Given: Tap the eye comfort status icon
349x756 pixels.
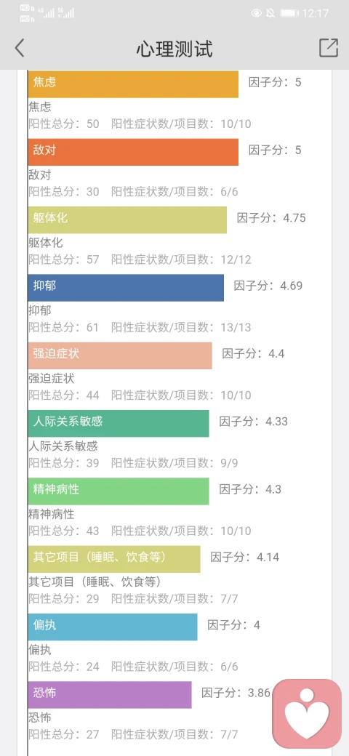Looking at the screenshot, I should click(256, 13).
